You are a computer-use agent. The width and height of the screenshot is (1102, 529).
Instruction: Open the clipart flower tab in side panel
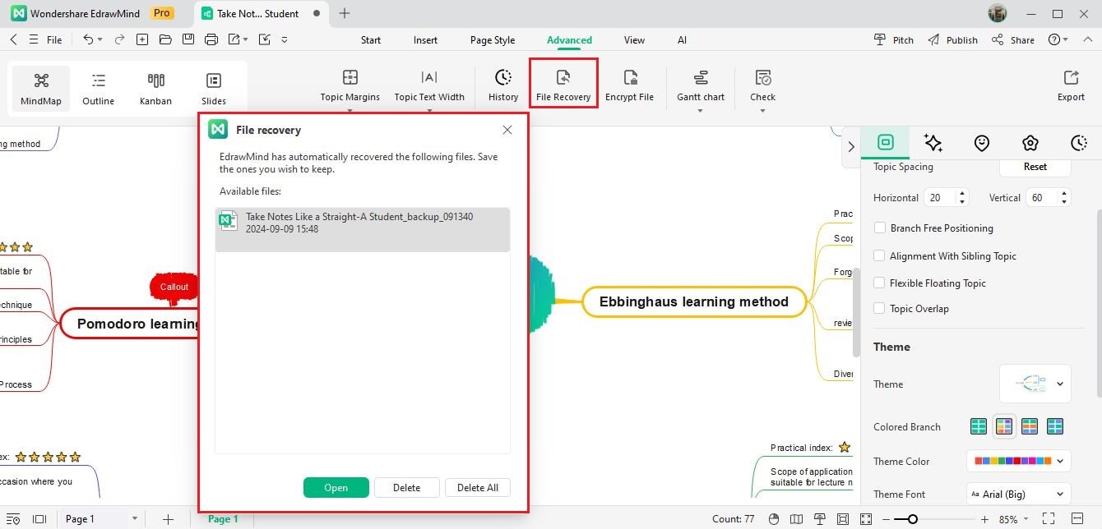1030,143
